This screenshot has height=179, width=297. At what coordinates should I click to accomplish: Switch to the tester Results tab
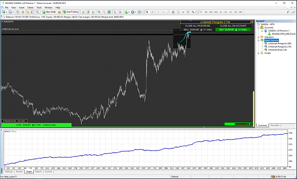pos(19,171)
